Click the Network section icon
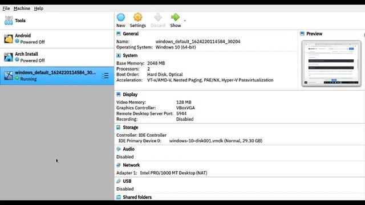Image resolution: width=365 pixels, height=205 pixels. click(x=119, y=165)
